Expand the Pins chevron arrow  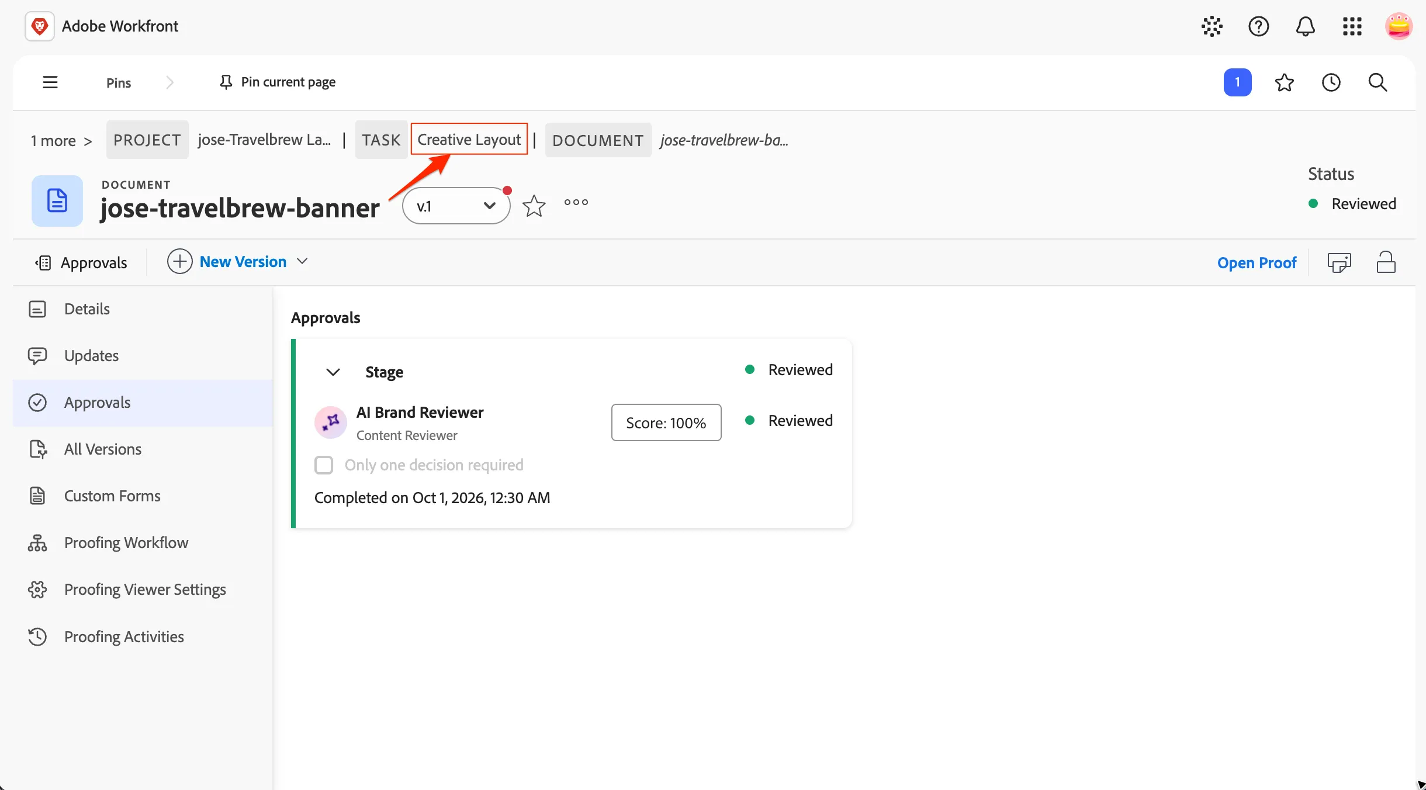click(x=169, y=82)
